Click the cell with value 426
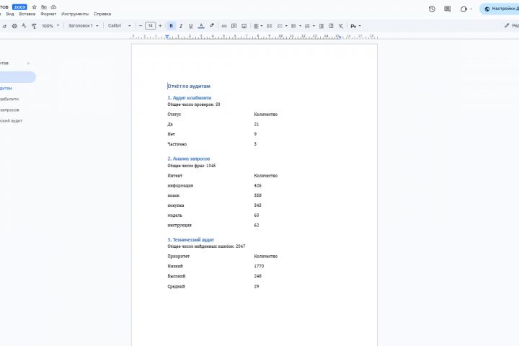The image size is (519, 346). click(257, 185)
